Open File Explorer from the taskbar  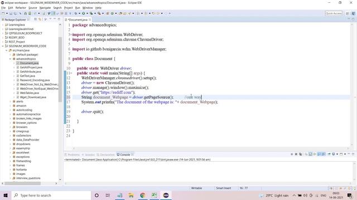131,195
